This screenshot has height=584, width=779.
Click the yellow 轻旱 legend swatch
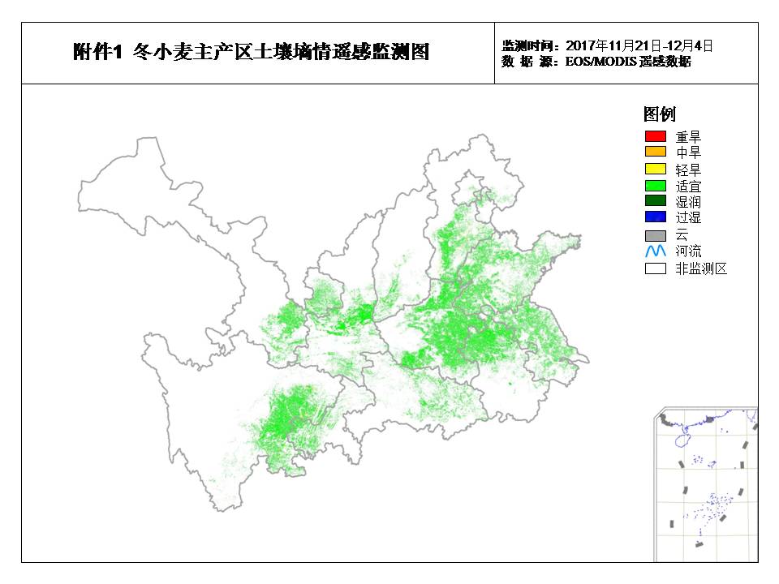pyautogui.click(x=656, y=169)
